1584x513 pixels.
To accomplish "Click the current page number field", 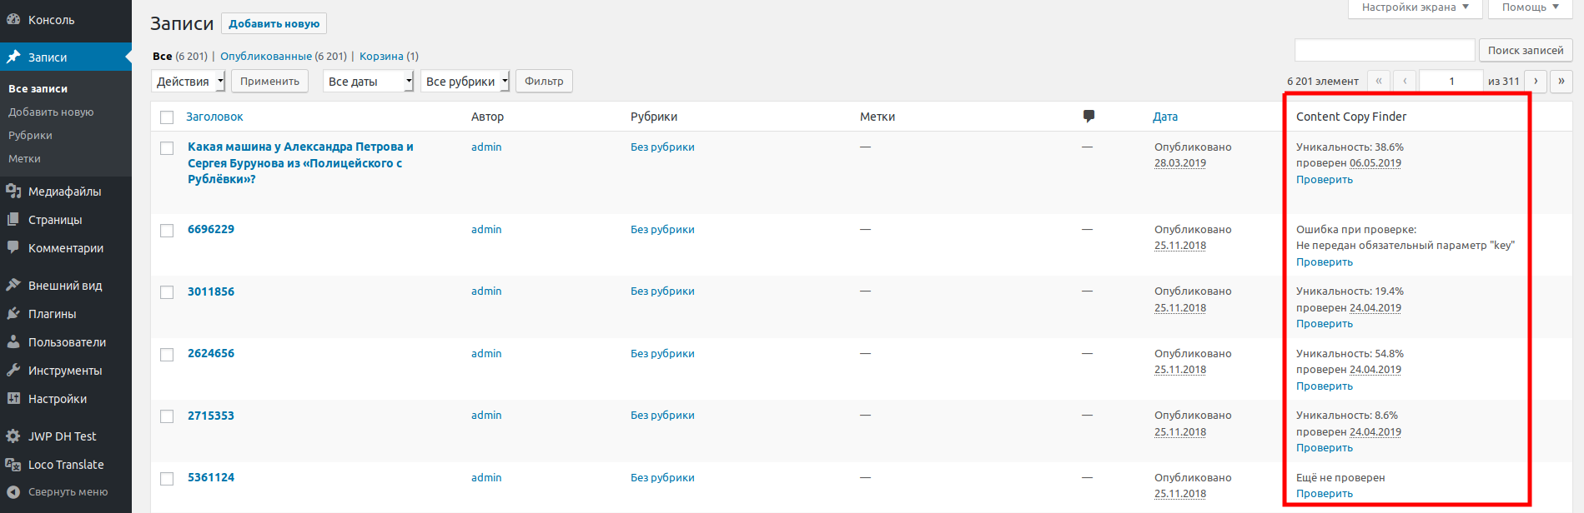I will click(1451, 81).
